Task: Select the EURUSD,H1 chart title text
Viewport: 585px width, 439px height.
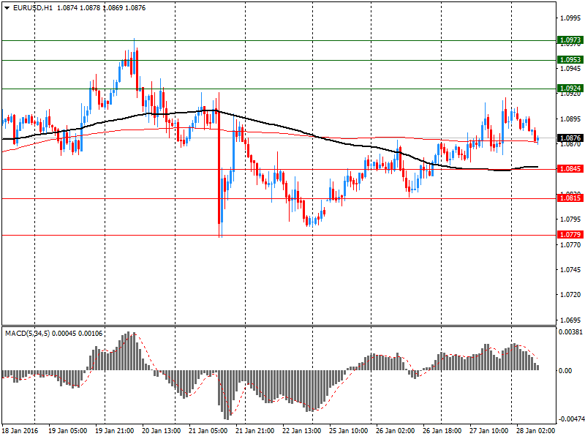Action: (x=33, y=8)
